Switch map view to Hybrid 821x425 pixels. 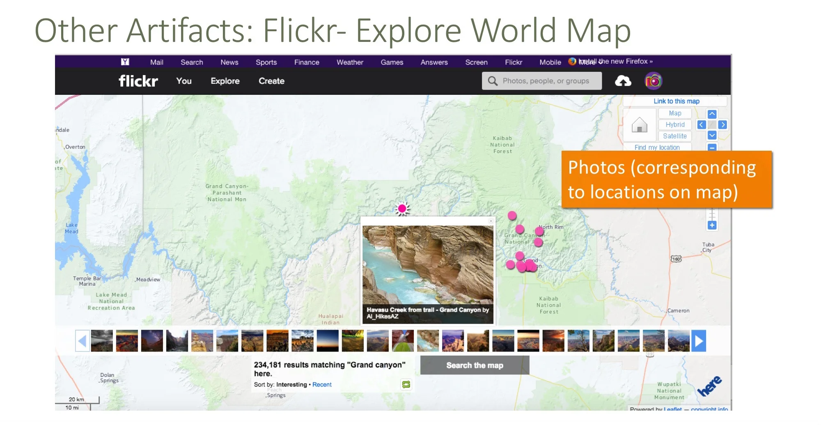pyautogui.click(x=675, y=124)
